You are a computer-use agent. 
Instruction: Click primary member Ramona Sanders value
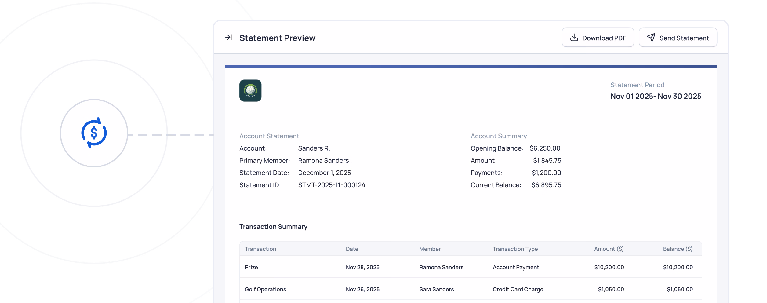[x=323, y=160]
